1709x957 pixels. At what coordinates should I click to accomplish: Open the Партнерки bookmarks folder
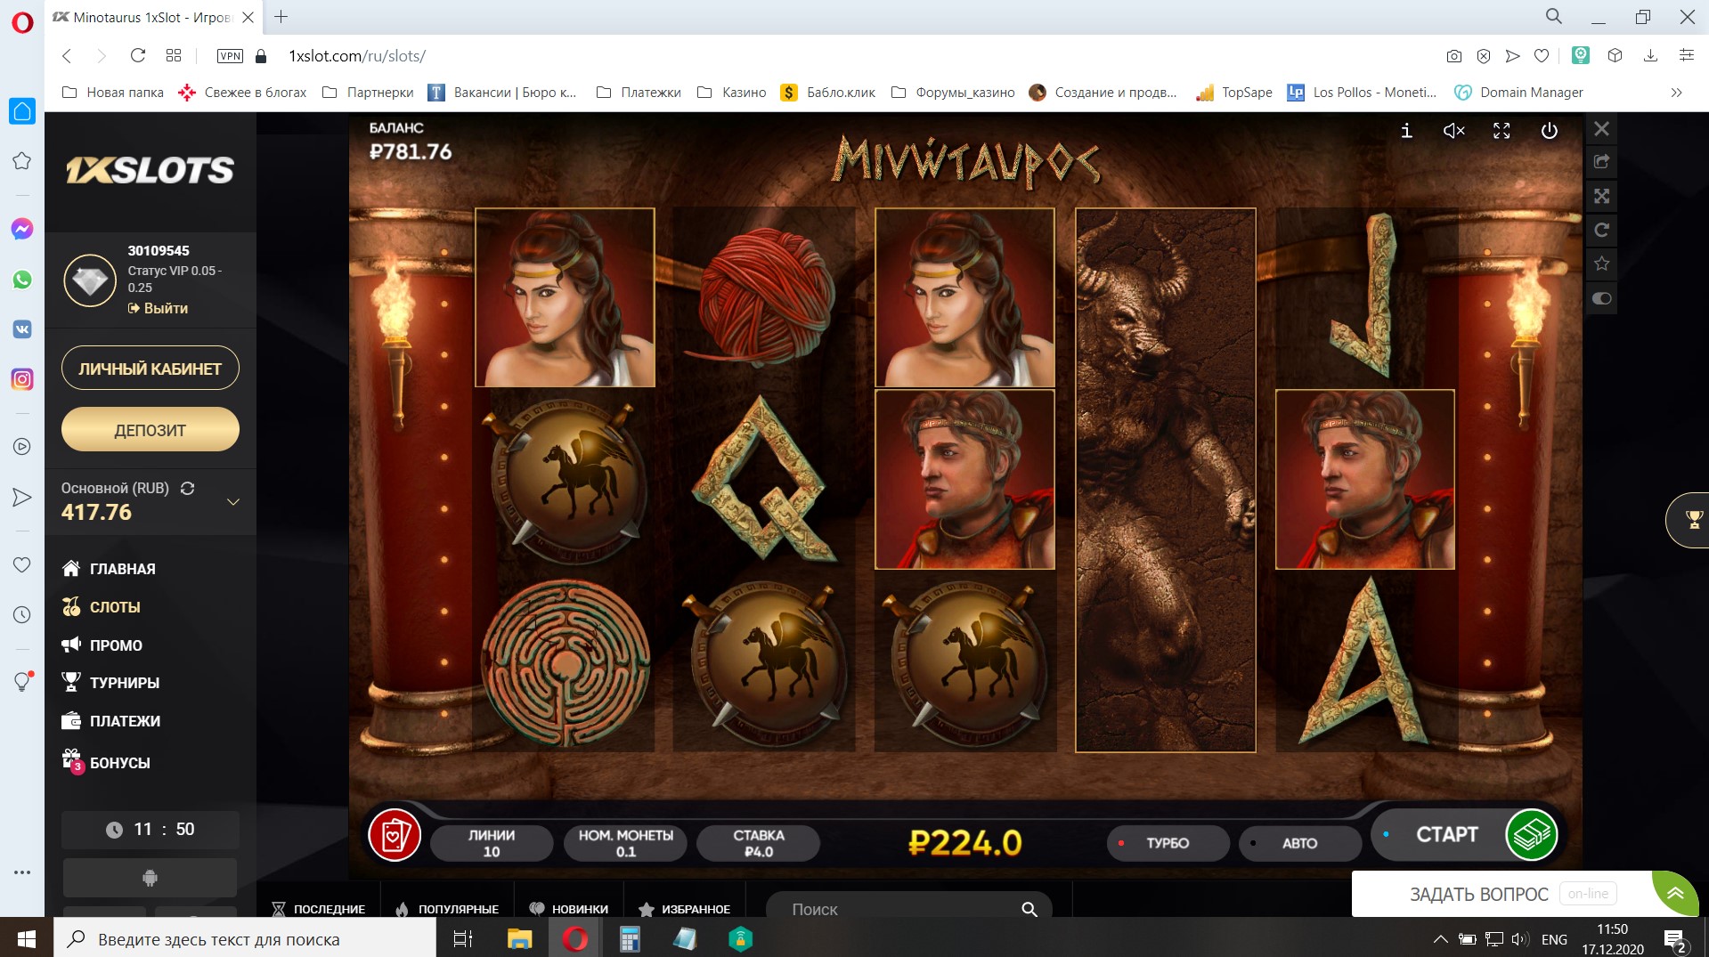point(368,93)
